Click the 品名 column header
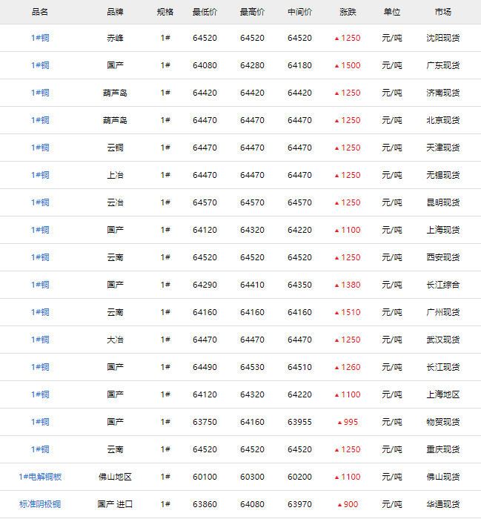Viewport: 481px width, 519px height. click(x=40, y=12)
